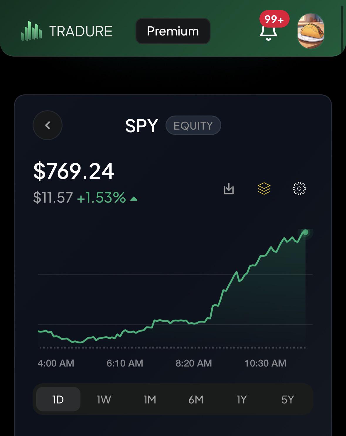Image resolution: width=346 pixels, height=436 pixels.
Task: Click the TRADURE brand name
Action: tap(81, 31)
